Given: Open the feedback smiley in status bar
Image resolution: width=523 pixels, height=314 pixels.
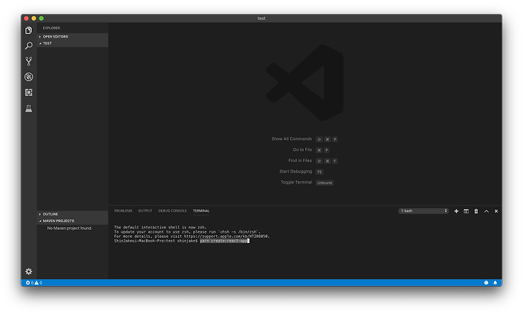Looking at the screenshot, I should (x=486, y=283).
